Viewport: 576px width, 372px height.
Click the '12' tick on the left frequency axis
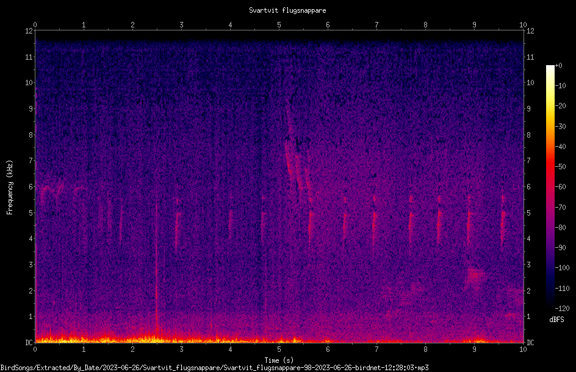[29, 31]
